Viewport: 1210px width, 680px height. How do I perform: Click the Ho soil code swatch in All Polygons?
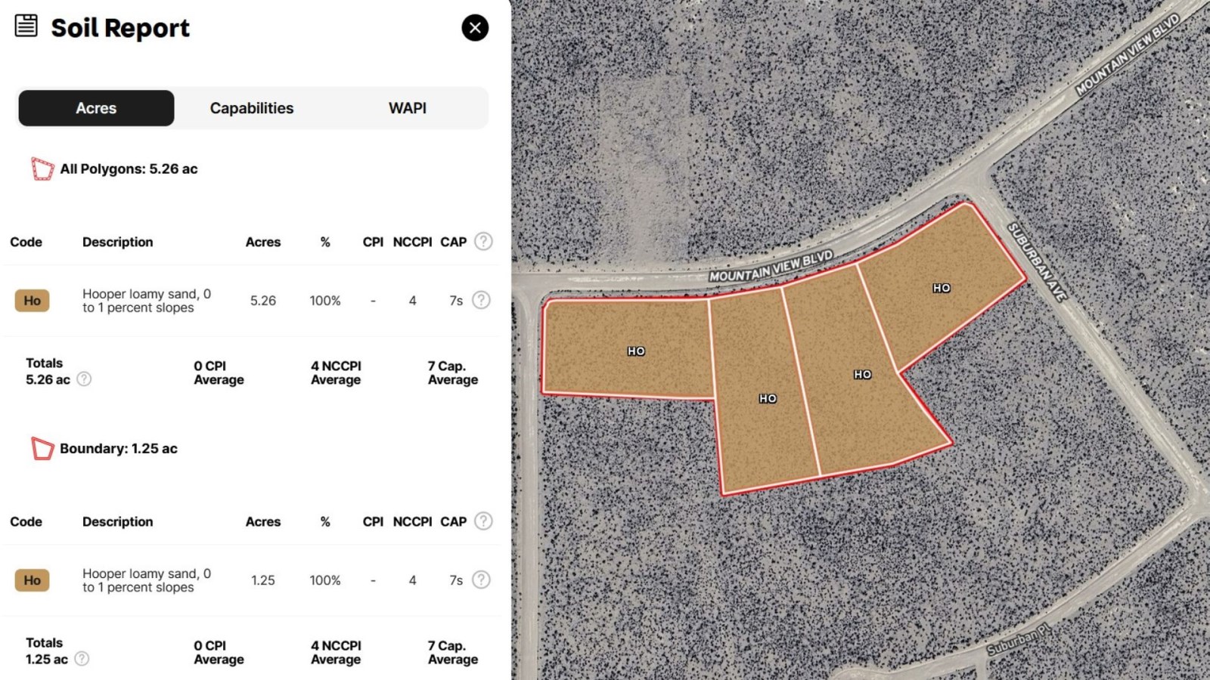tap(32, 301)
